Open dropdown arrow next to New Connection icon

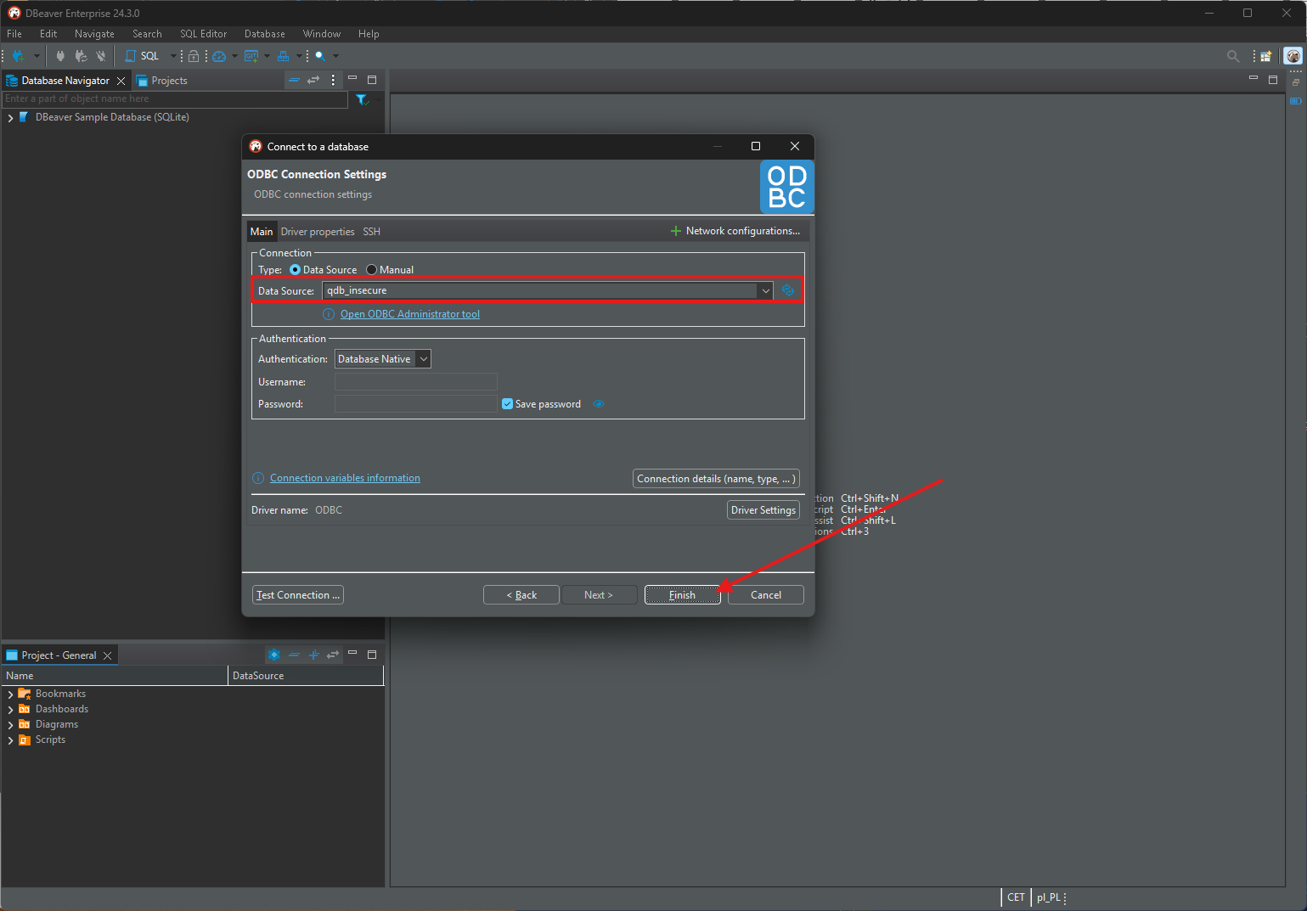point(36,56)
